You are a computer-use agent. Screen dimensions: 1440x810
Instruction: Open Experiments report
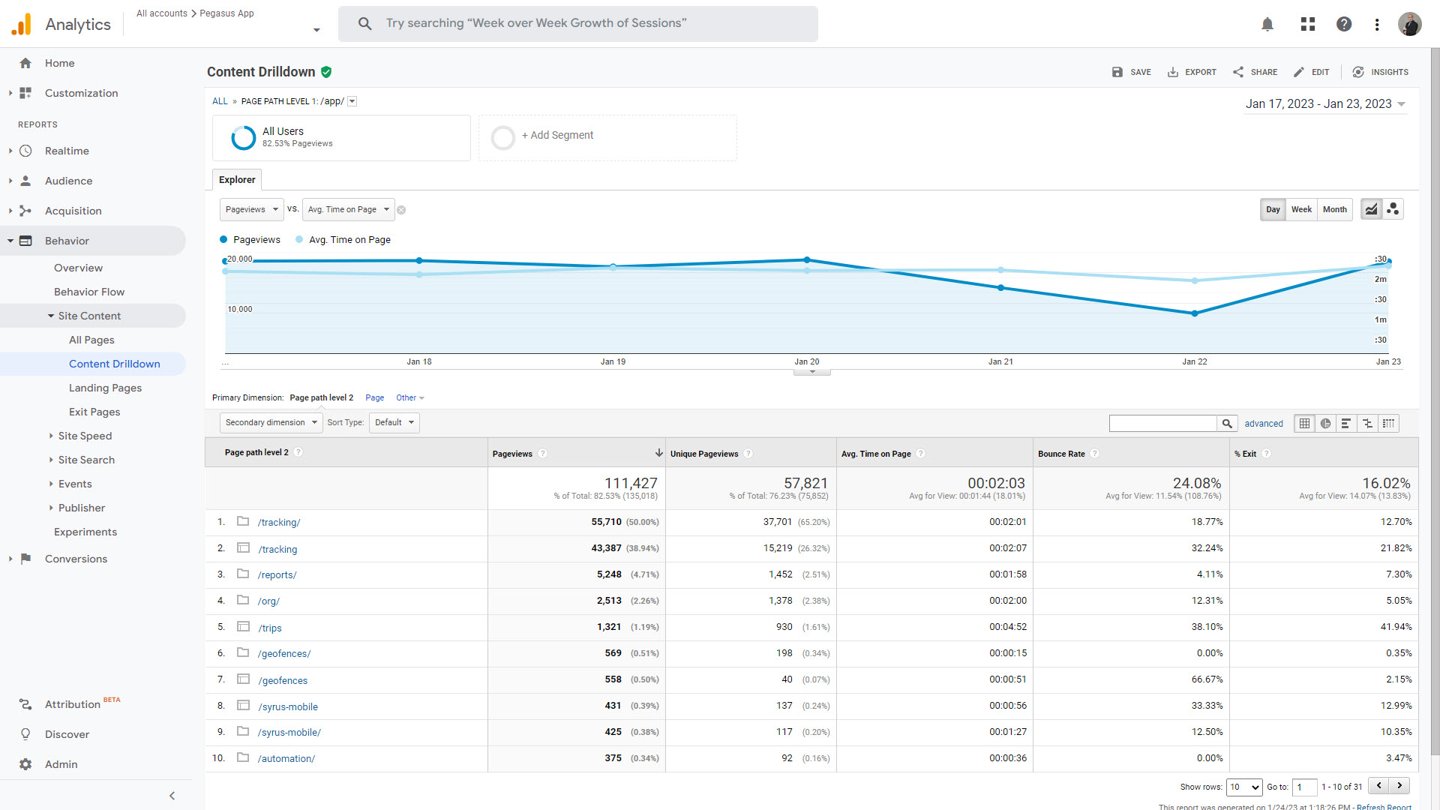[x=85, y=532]
